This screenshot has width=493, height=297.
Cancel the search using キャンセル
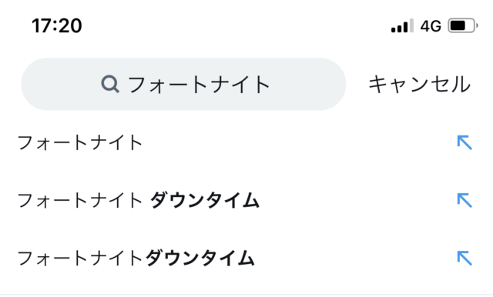(x=419, y=85)
